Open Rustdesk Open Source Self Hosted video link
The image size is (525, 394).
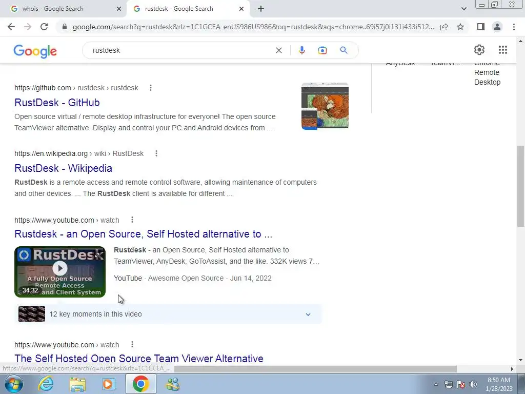pyautogui.click(x=144, y=234)
